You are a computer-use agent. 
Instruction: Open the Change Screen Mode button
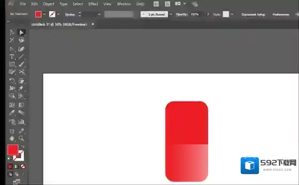(16, 182)
